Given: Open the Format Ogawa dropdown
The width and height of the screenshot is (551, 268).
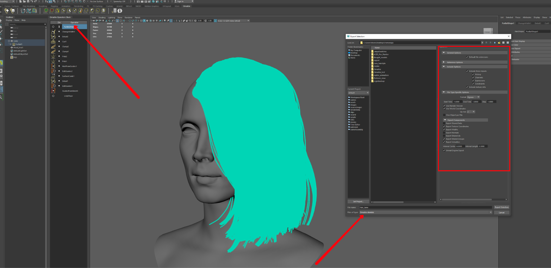Looking at the screenshot, I should click(x=473, y=97).
